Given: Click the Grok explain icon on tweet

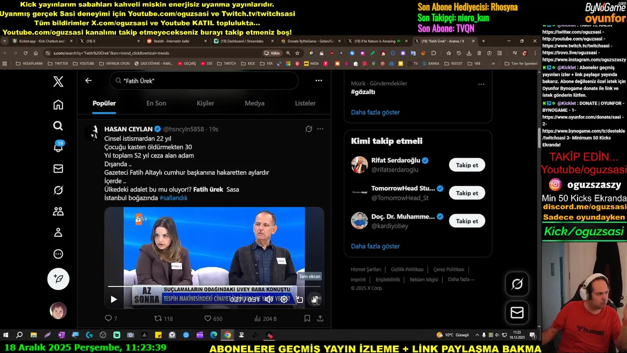Looking at the screenshot, I should 309,129.
